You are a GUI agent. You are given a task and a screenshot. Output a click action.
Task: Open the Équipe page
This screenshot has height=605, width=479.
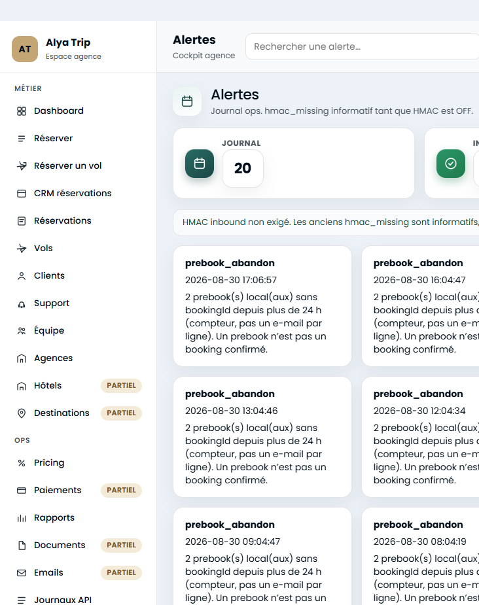pos(79,331)
